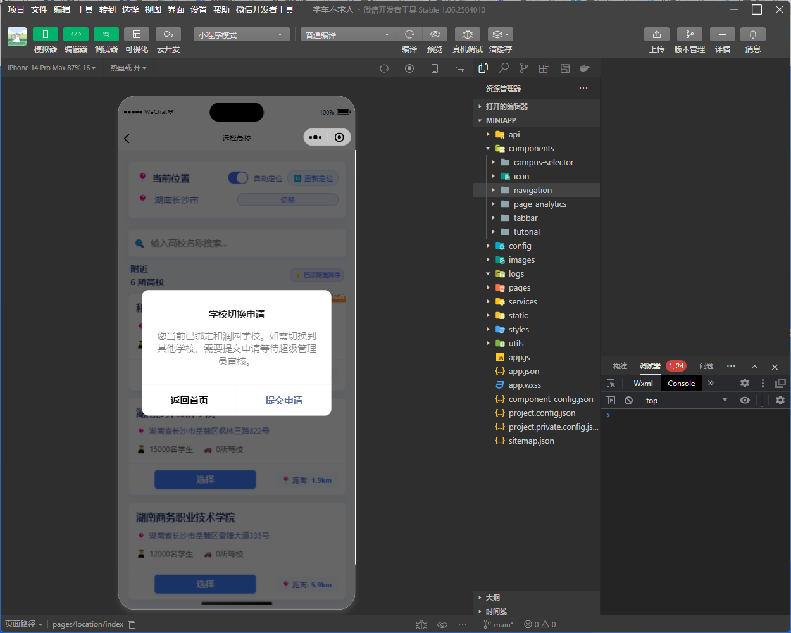The image size is (791, 633).
Task: Clear console with the ban icon
Action: 628,400
